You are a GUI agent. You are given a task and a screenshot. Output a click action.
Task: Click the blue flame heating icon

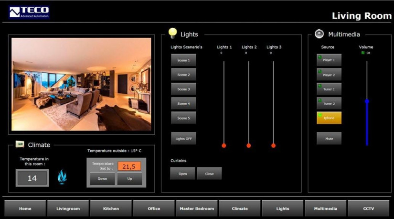(62, 177)
